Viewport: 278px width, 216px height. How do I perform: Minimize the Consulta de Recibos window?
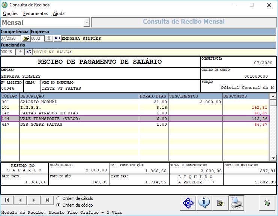tap(235, 5)
